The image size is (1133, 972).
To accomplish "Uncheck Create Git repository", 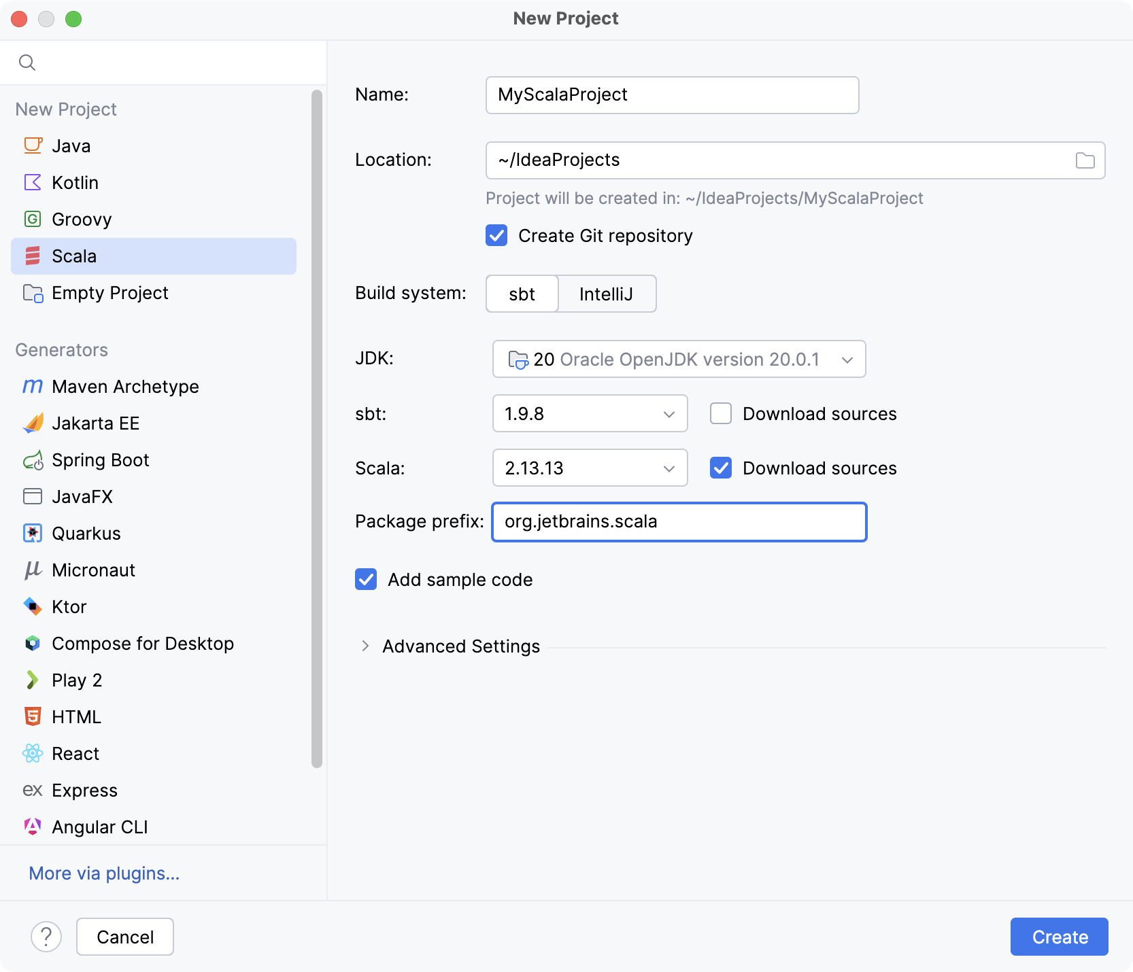I will tap(496, 236).
